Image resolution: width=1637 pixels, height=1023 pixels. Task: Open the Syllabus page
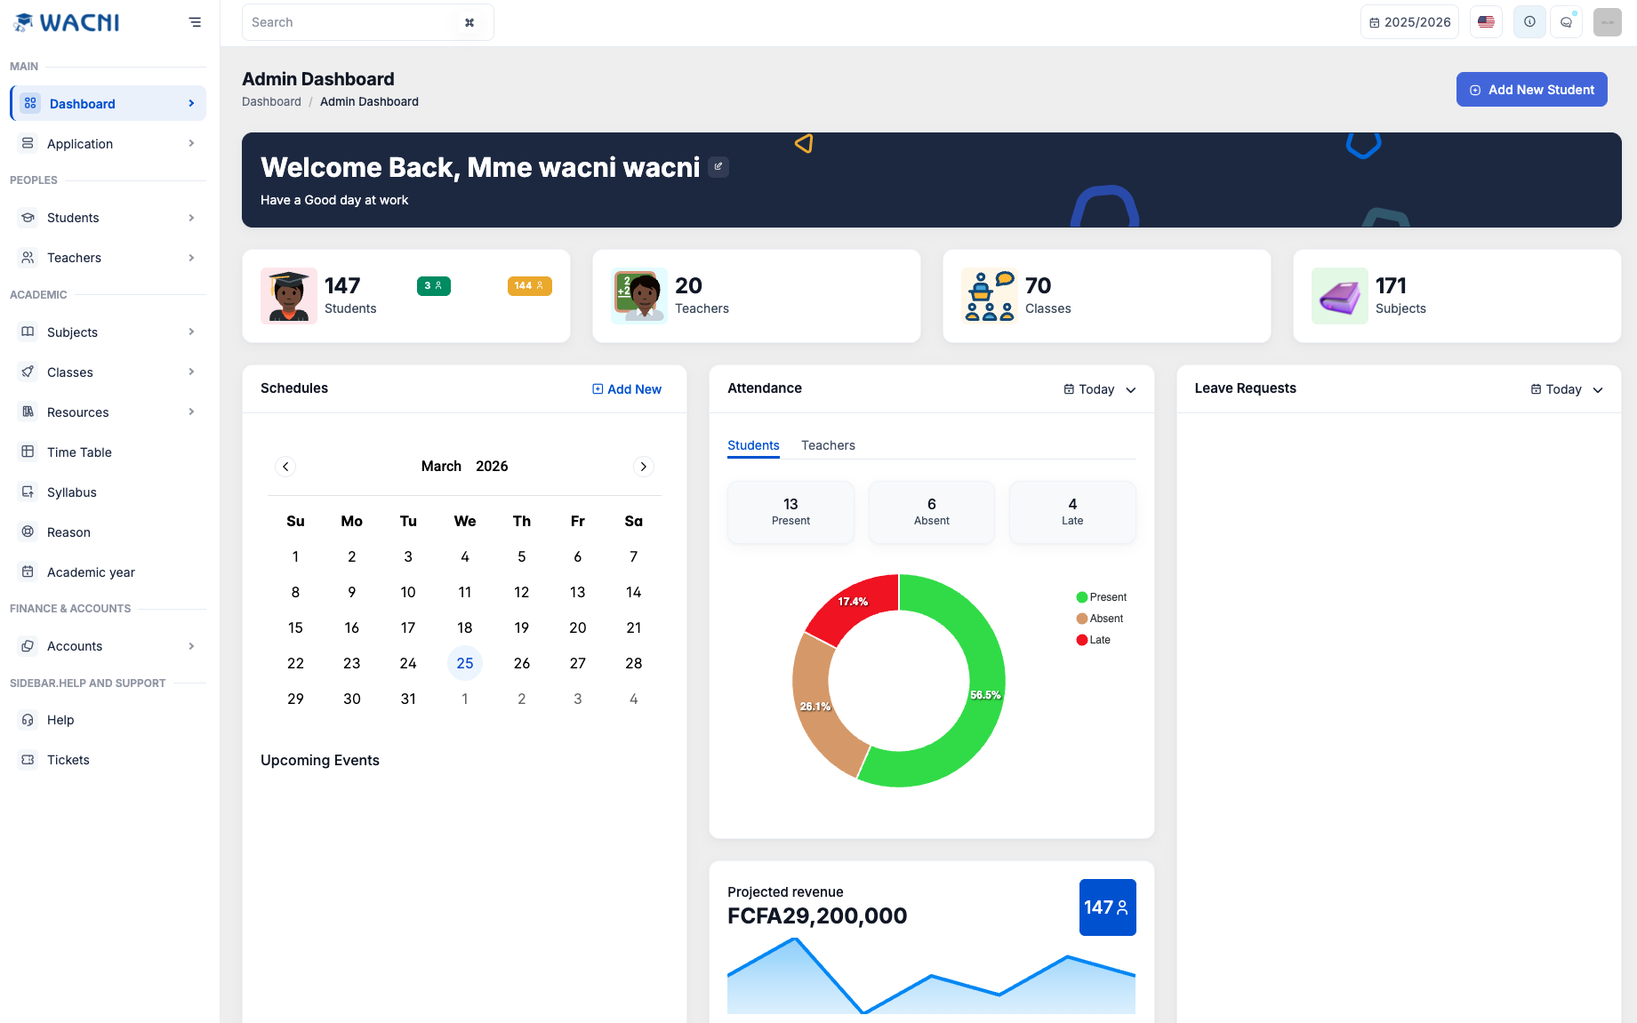pos(71,492)
